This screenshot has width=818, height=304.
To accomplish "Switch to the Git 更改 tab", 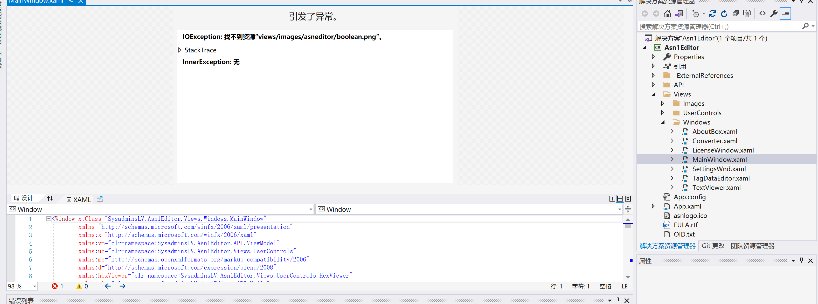I will point(713,246).
